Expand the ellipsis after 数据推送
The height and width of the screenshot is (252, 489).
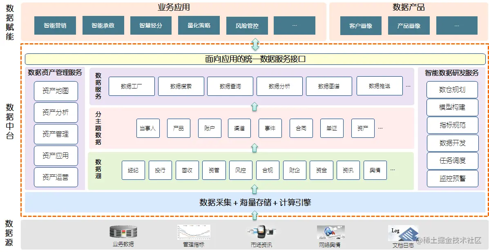pos(407,86)
